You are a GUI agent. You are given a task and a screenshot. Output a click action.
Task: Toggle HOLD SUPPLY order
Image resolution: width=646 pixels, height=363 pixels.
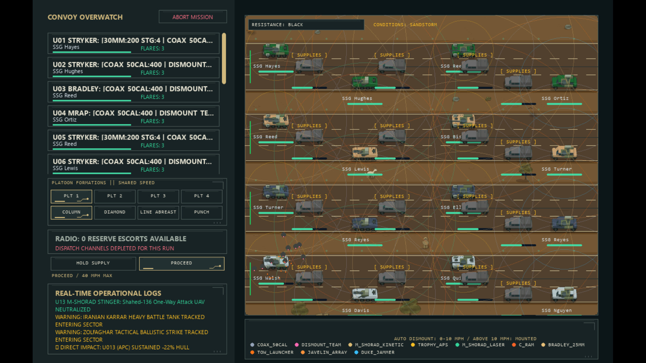pyautogui.click(x=93, y=264)
